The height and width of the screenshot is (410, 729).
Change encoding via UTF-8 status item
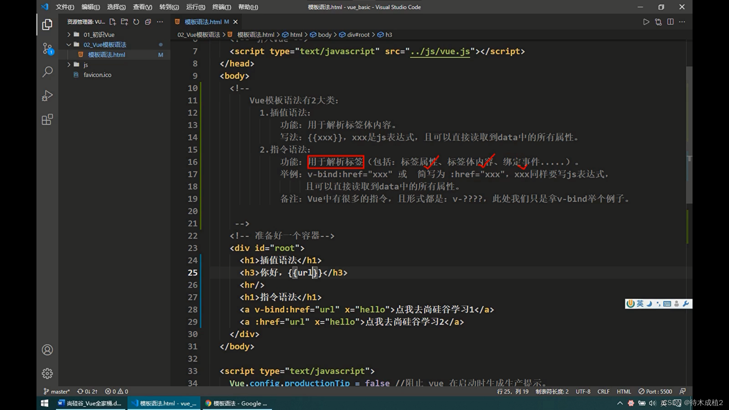[x=583, y=391]
